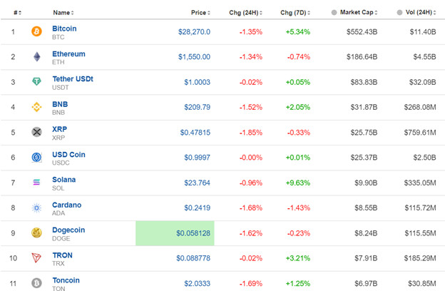Screen dimensions: 445x291
Task: Select Ethereum 24H change -1.34%
Action: [x=251, y=57]
